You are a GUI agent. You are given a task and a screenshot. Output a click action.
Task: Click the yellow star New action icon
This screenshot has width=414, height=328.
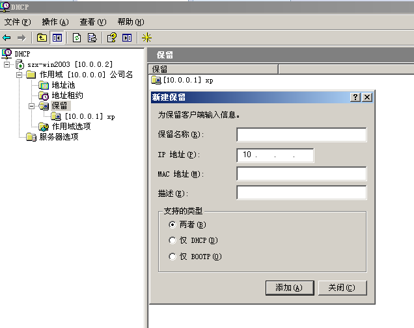point(146,38)
